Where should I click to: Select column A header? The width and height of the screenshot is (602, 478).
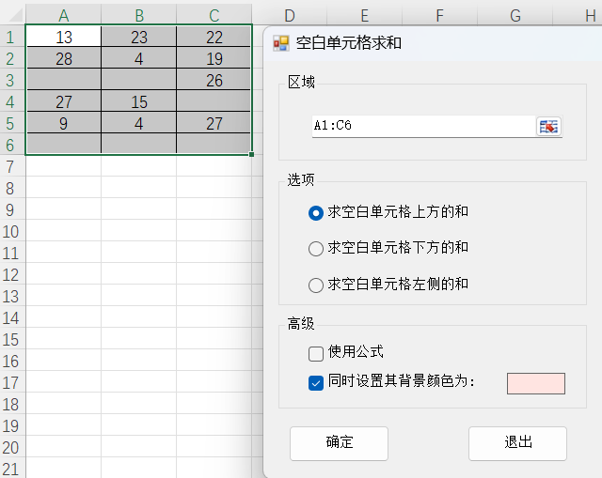pyautogui.click(x=63, y=16)
